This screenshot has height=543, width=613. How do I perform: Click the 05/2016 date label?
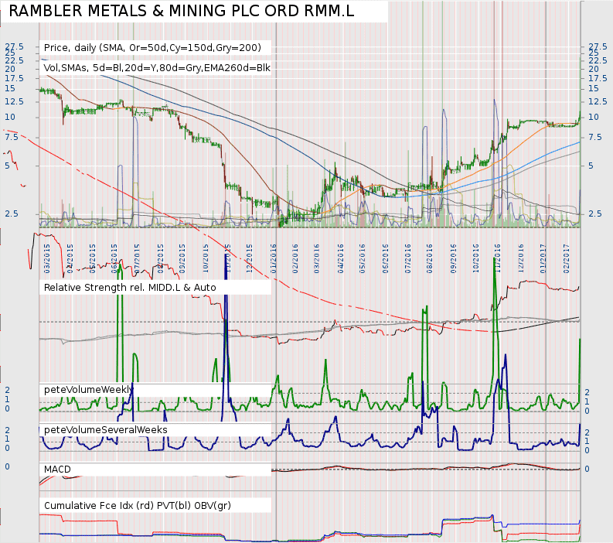363,258
